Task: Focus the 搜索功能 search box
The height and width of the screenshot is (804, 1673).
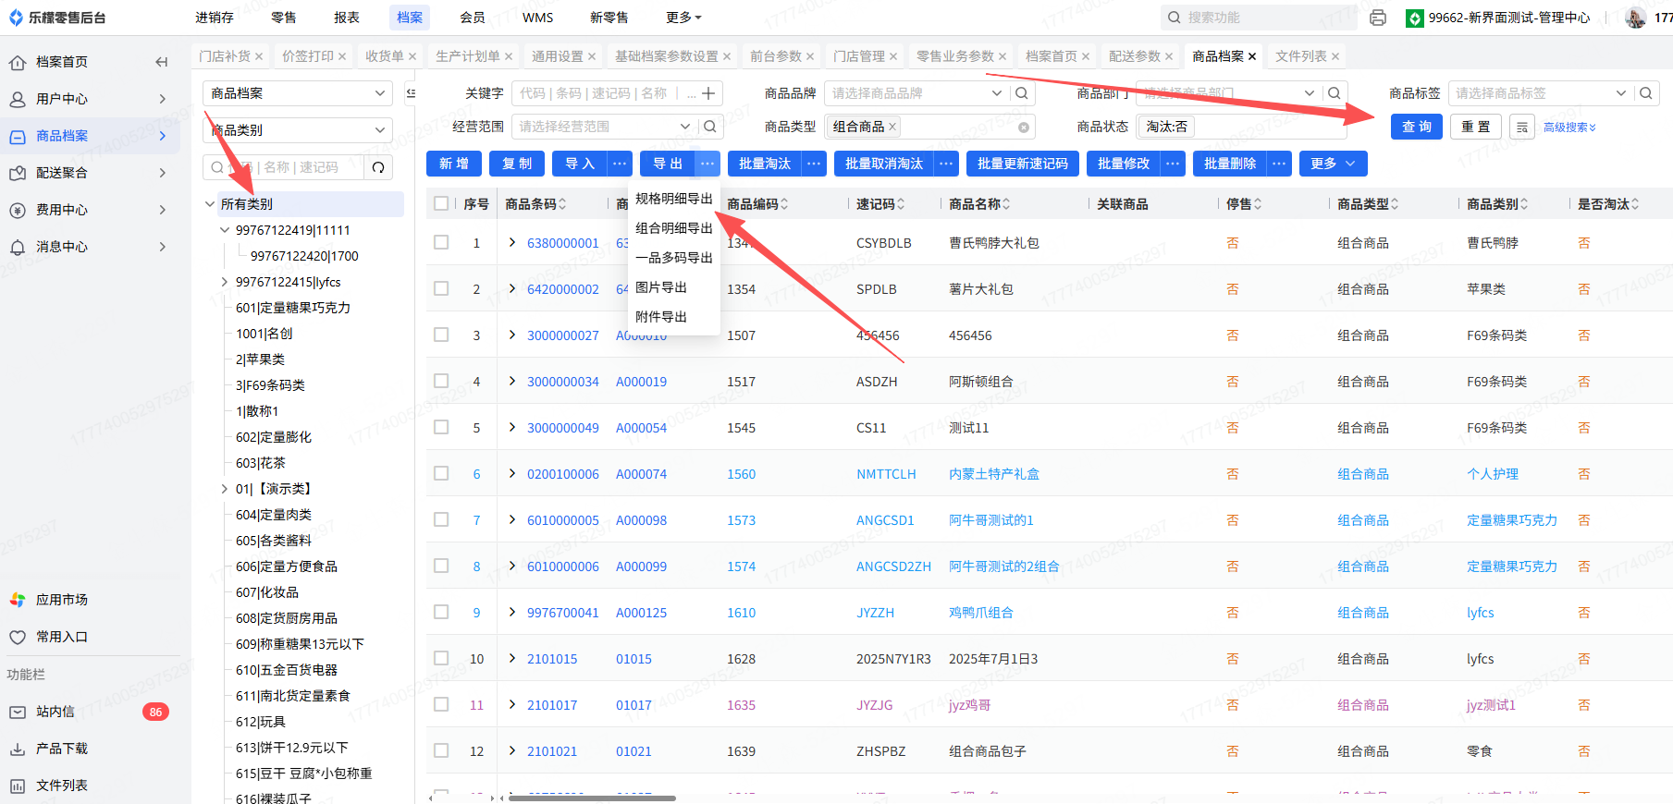Action: (x=1259, y=18)
